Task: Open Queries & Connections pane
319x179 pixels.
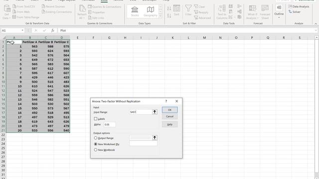Action: point(105,6)
